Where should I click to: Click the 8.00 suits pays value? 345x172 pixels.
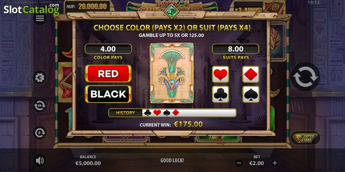235,49
